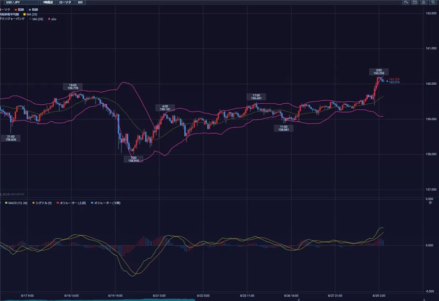Image resolution: width=439 pixels, height=301 pixels.
Task: Click the 159.000 price axis label
Action: pos(431,119)
